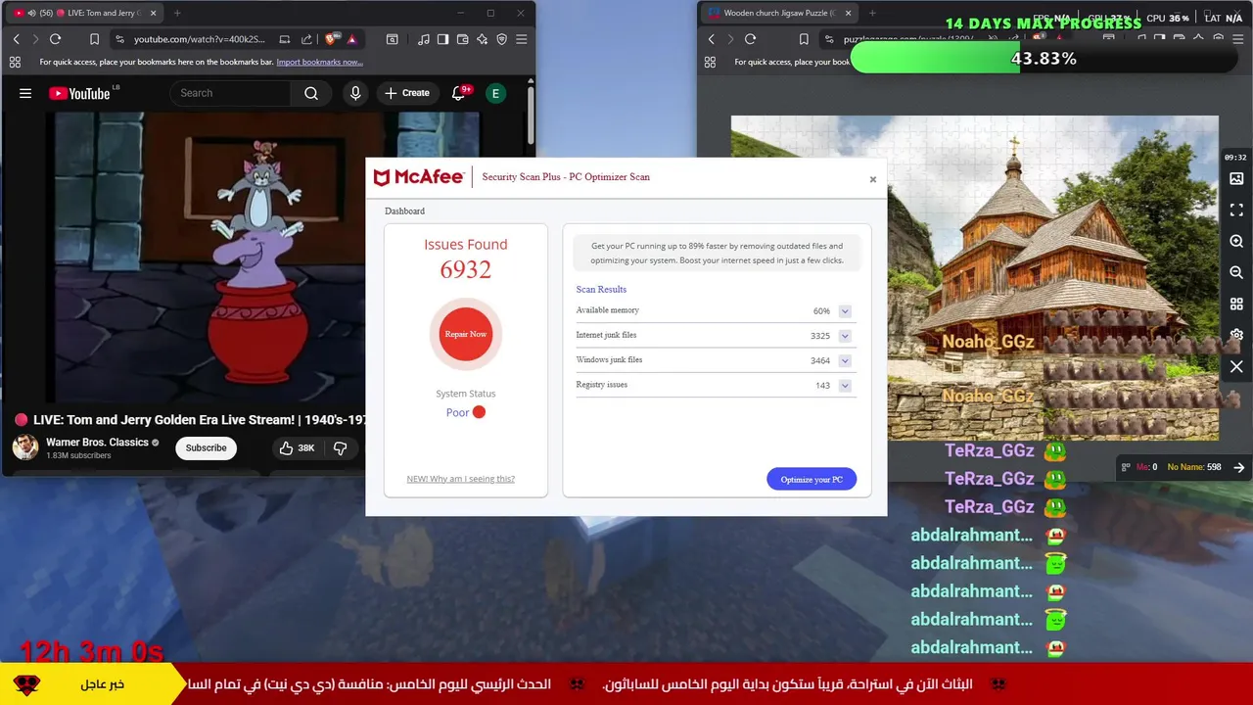Go back in the puzzle browser window
1253x705 pixels.
tap(712, 39)
